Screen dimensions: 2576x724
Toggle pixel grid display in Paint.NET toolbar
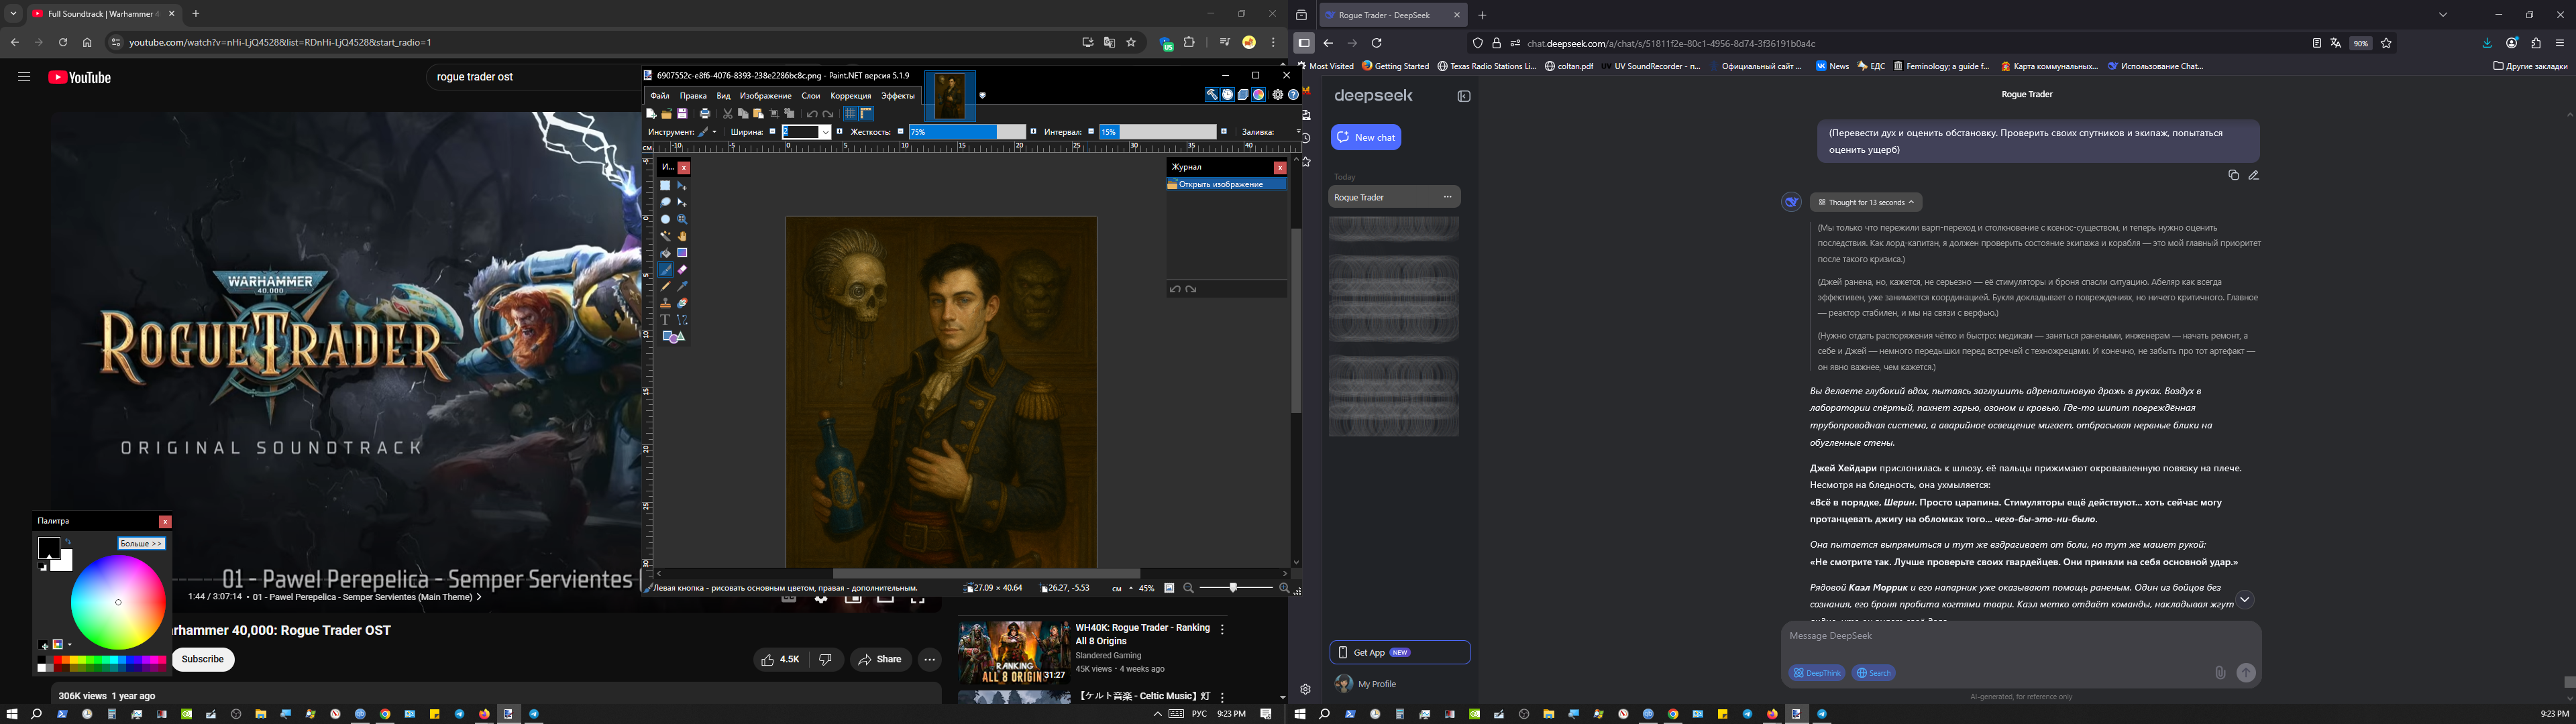point(850,114)
